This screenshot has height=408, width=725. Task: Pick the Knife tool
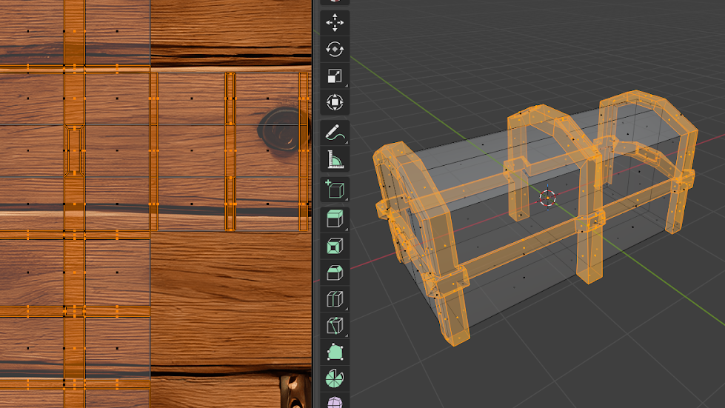point(335,326)
